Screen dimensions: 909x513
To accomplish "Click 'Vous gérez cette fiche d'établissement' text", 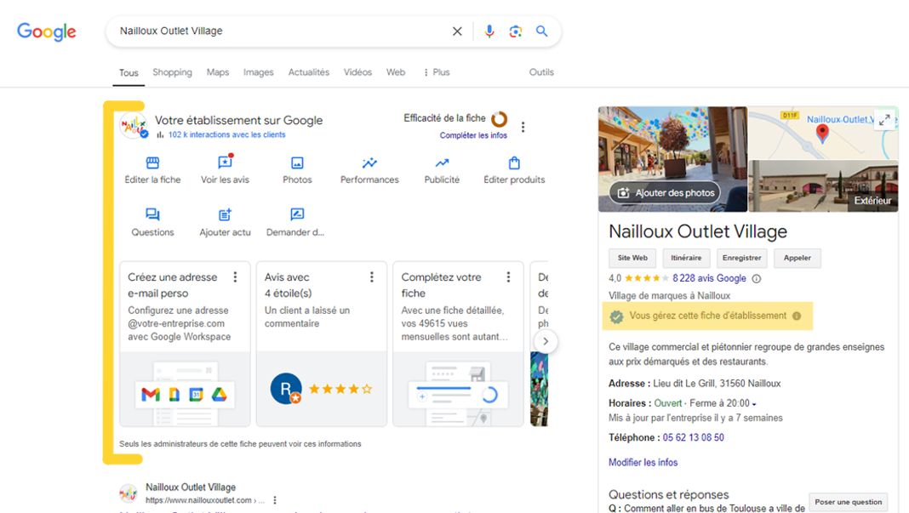I will [708, 316].
